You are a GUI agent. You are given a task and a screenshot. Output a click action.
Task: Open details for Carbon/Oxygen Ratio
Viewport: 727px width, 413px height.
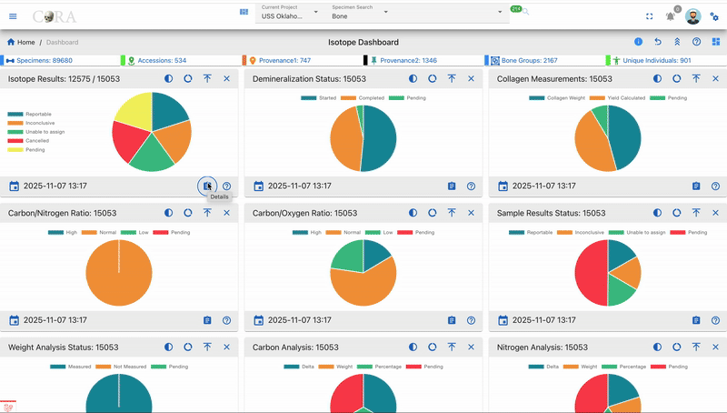tap(452, 320)
